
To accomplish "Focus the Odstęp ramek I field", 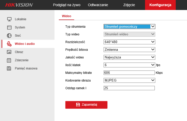I will pyautogui.click(x=129, y=88).
